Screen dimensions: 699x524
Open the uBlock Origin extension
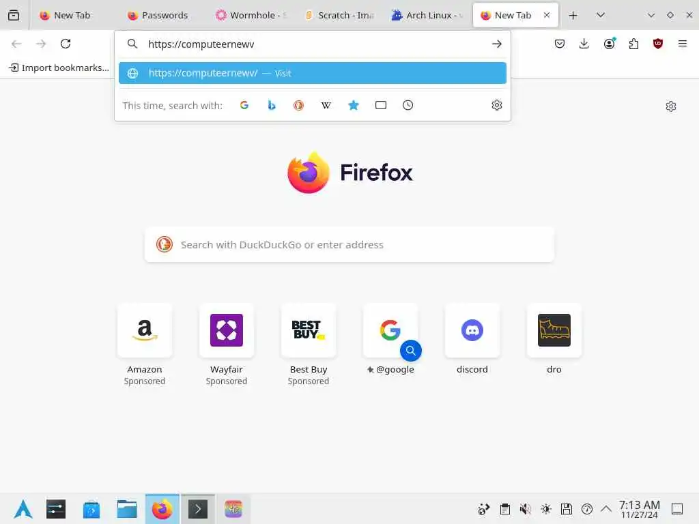(x=658, y=44)
